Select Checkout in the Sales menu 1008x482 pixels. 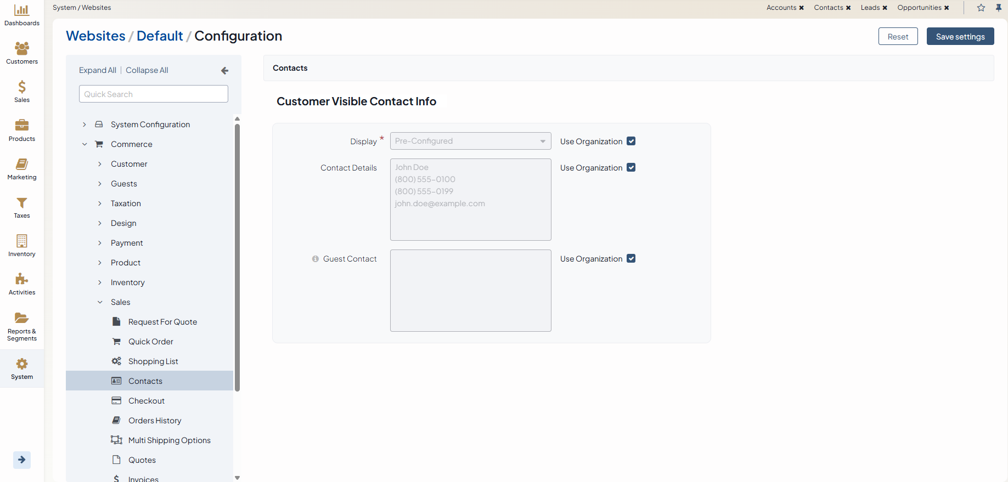147,401
